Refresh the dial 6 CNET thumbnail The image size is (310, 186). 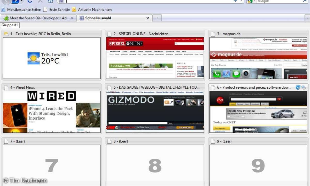298,87
